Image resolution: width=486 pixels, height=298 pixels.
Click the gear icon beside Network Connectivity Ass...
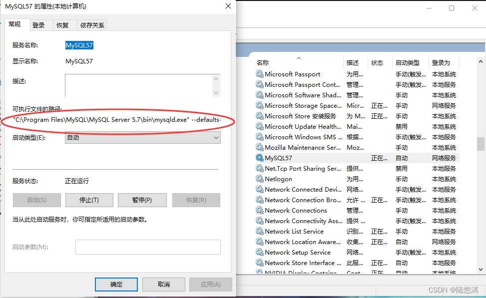click(x=259, y=221)
